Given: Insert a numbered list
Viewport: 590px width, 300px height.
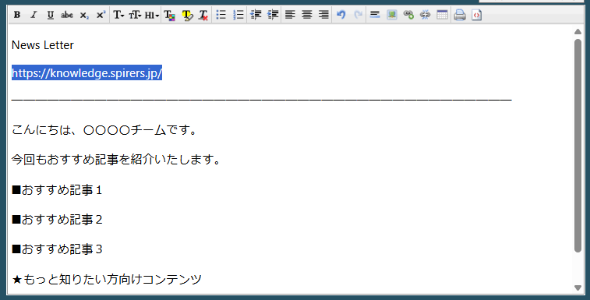Looking at the screenshot, I should [x=238, y=15].
